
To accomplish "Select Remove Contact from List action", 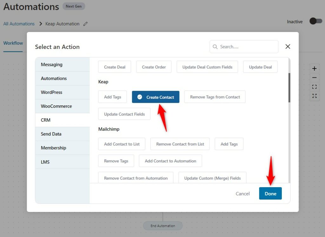I will coord(180,144).
